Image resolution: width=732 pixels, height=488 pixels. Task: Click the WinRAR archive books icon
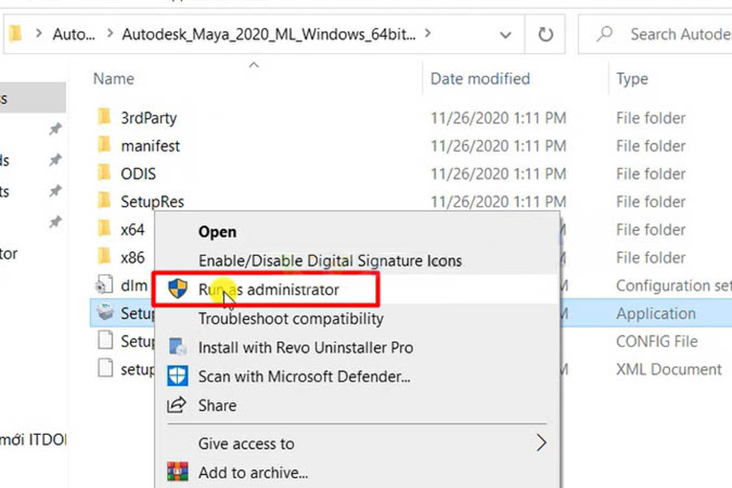coord(177,472)
